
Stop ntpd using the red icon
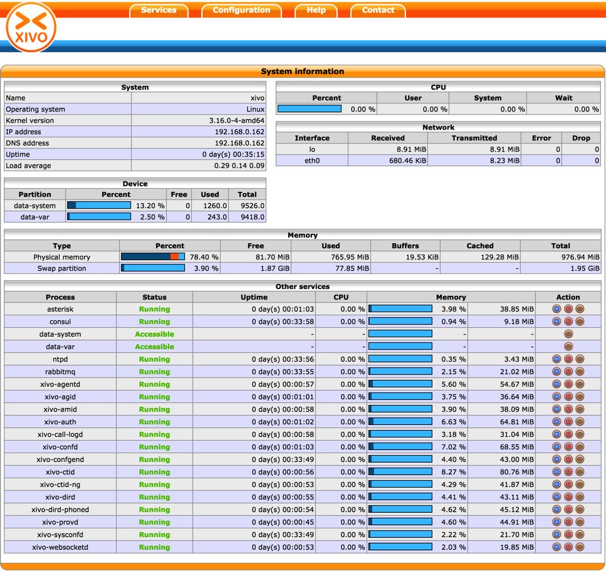[568, 359]
